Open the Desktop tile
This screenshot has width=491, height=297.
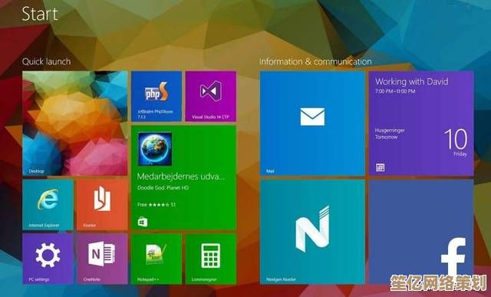click(75, 123)
